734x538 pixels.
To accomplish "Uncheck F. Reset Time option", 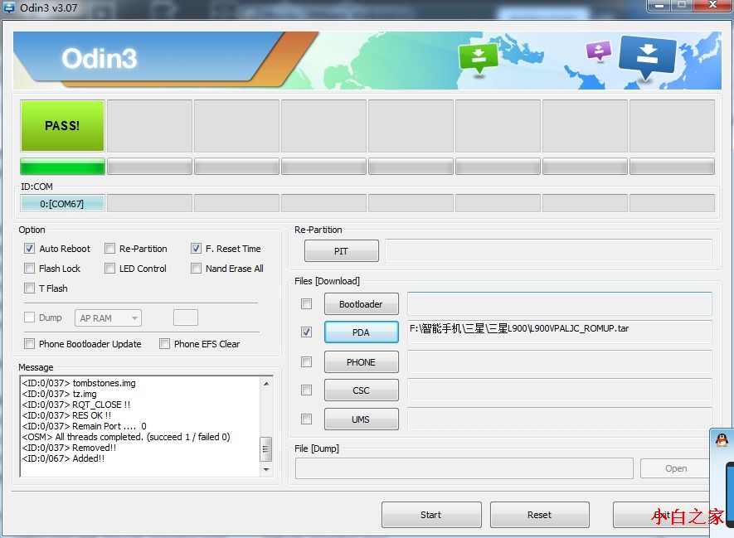I will pyautogui.click(x=196, y=249).
